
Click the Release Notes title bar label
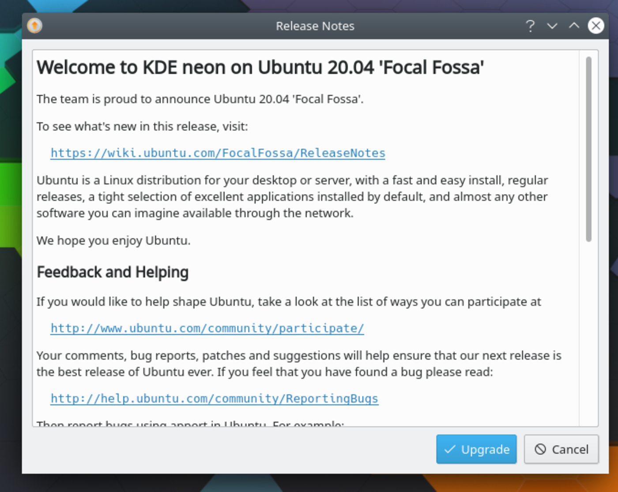click(x=315, y=26)
